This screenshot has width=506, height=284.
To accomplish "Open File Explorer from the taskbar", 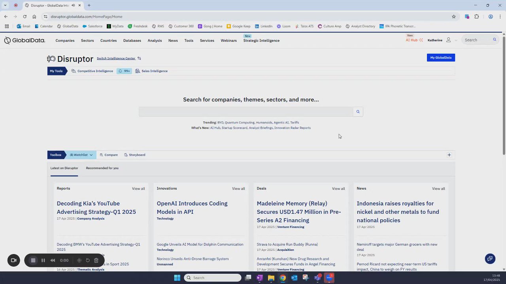I will click(x=271, y=278).
